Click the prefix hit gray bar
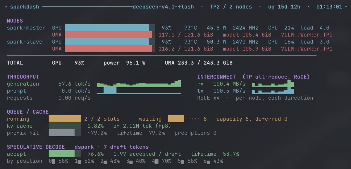351x169 pixels. point(65,133)
